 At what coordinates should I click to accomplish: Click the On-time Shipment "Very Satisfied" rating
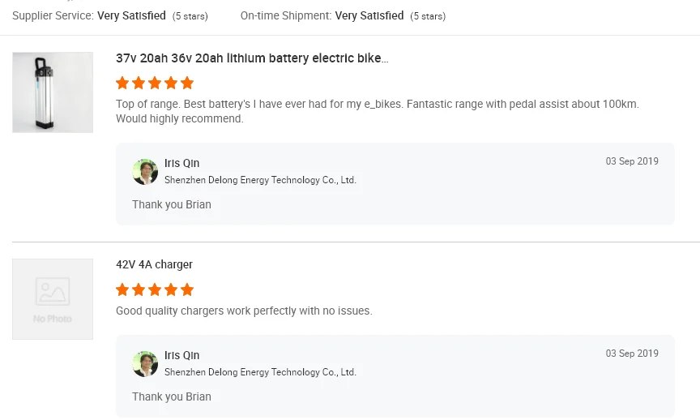[369, 15]
